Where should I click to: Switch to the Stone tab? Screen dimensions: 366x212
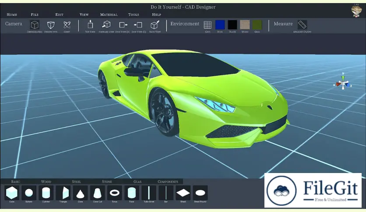107,182
